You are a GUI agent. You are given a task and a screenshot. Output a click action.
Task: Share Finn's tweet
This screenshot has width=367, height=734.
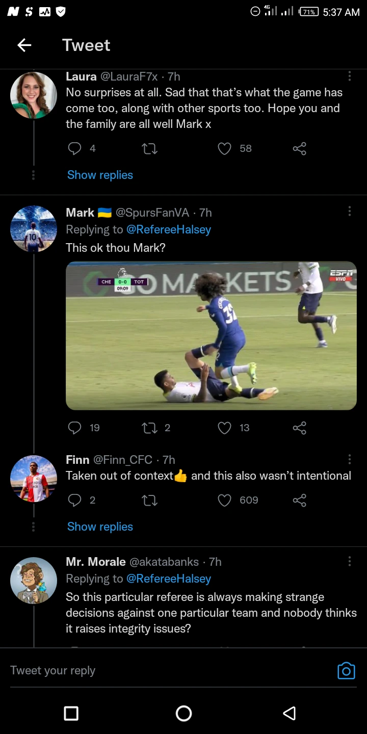pos(300,500)
